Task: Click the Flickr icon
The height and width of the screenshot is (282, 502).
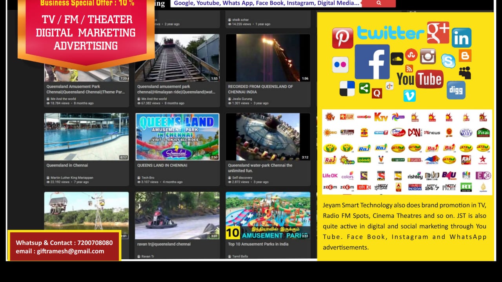Action: (x=340, y=65)
